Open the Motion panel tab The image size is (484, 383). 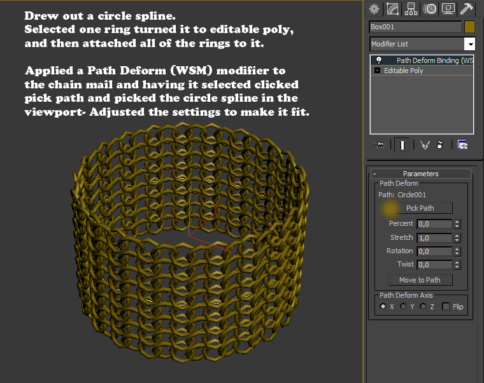pos(430,9)
